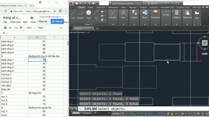Click the Print icon in AutoCAD quick access

click(x=93, y=3)
